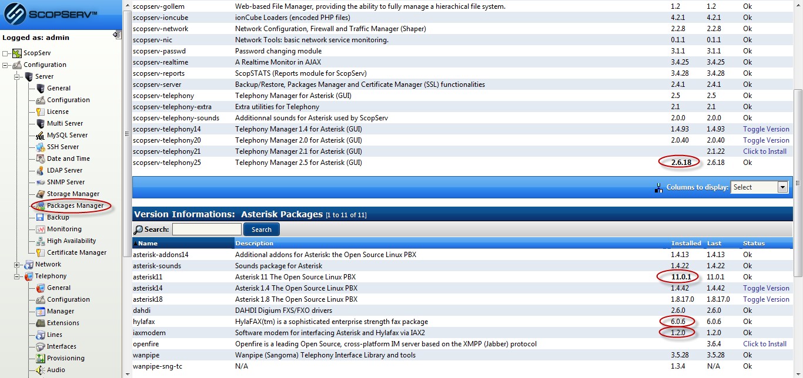The width and height of the screenshot is (803, 378).
Task: Open the Telephony Manager icon
Action: (41, 312)
